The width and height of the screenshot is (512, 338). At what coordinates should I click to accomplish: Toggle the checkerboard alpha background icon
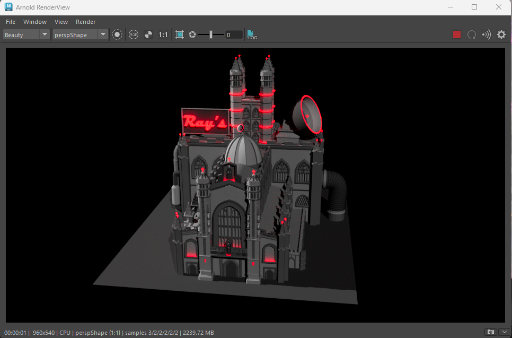tap(148, 34)
